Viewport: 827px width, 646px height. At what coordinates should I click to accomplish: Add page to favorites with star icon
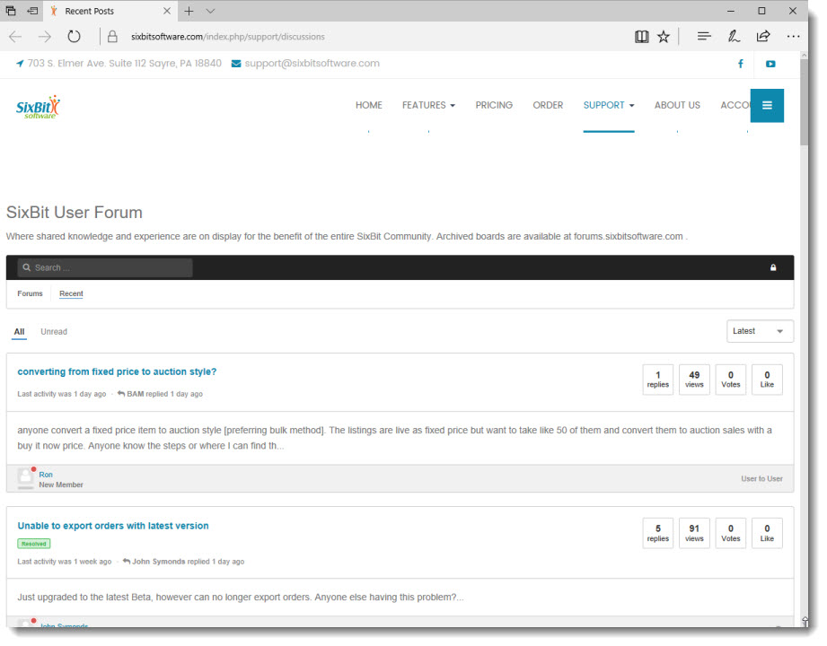(x=664, y=37)
